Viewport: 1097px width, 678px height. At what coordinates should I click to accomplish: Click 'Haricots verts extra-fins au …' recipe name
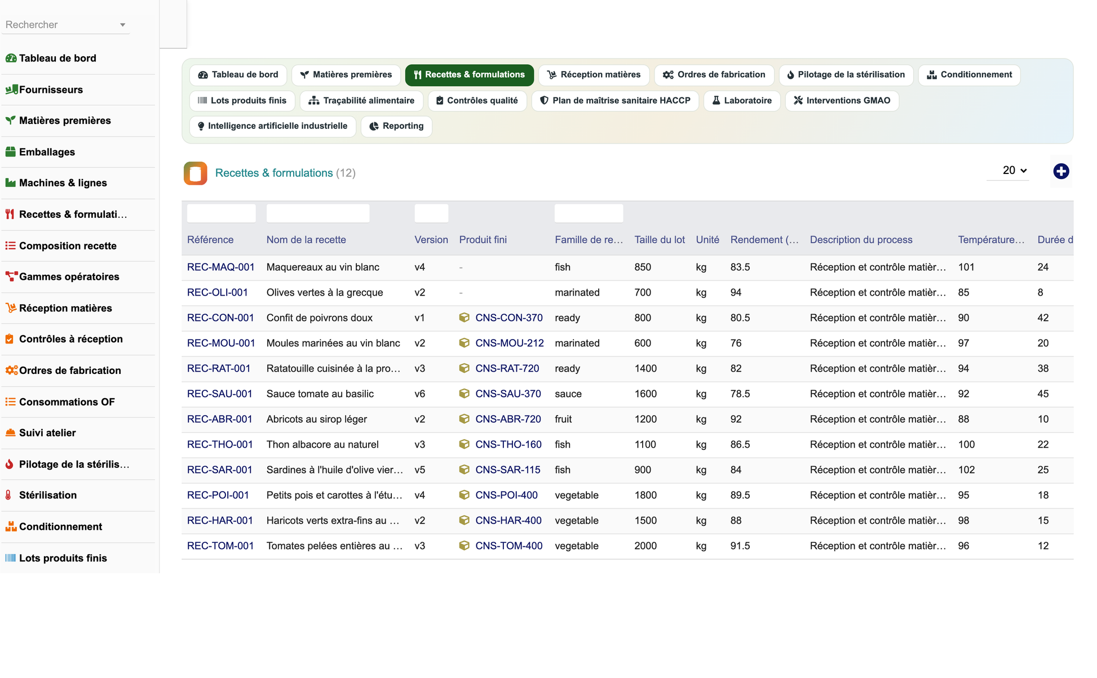333,520
